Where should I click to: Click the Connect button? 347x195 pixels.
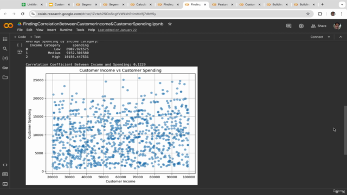(x=317, y=37)
